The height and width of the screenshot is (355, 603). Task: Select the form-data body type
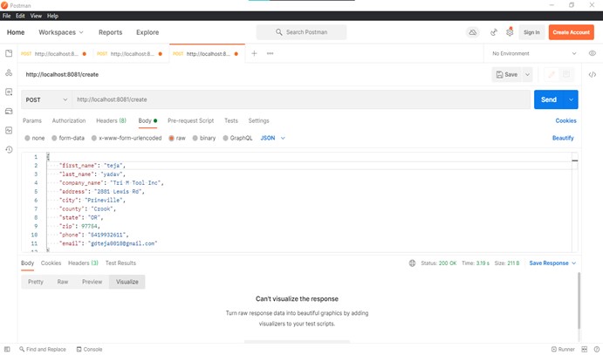point(69,138)
